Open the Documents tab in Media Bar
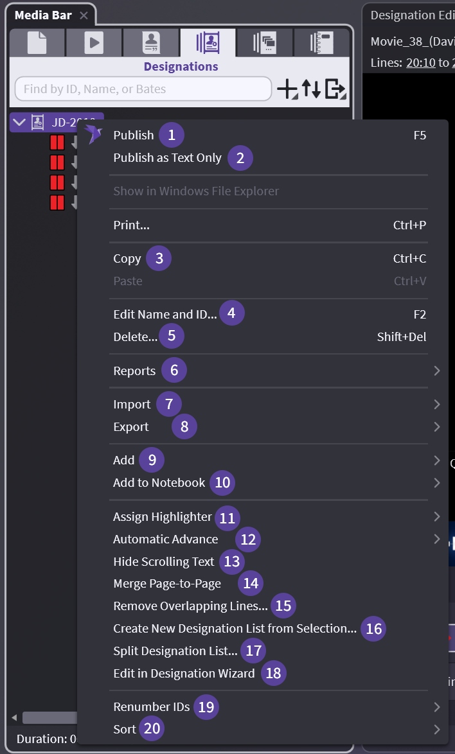Image resolution: width=455 pixels, height=754 pixels. pyautogui.click(x=37, y=42)
